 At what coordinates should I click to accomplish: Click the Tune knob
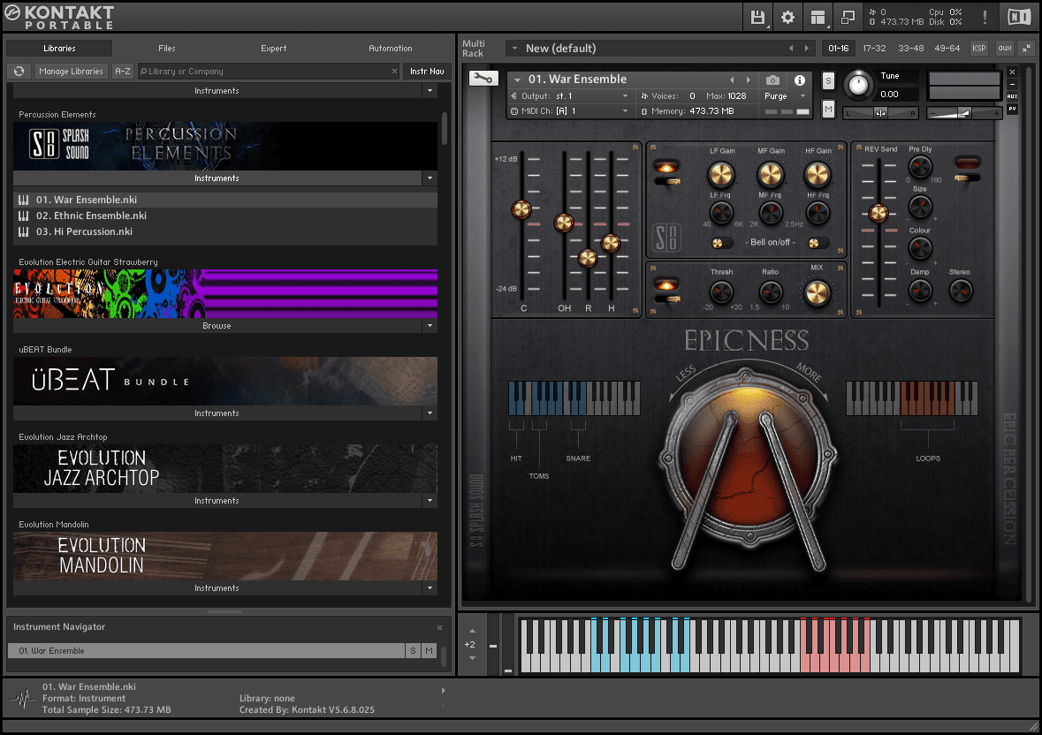858,86
